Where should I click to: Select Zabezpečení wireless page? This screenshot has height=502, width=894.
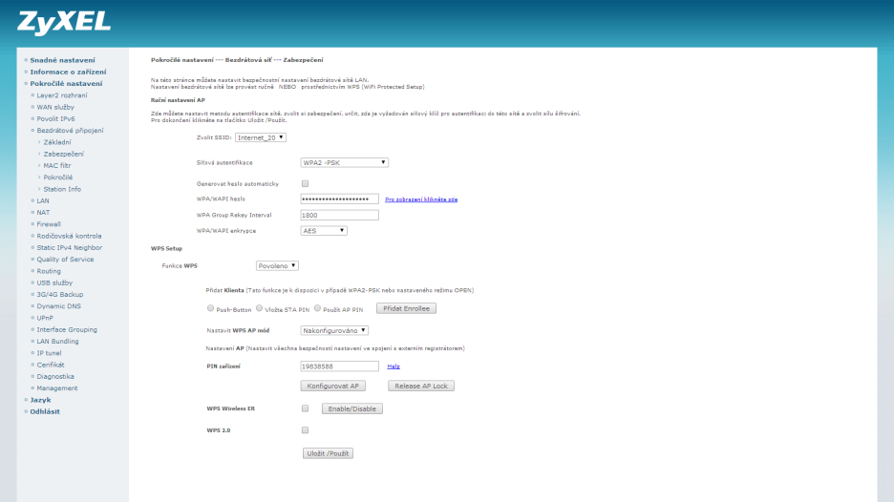pos(63,154)
